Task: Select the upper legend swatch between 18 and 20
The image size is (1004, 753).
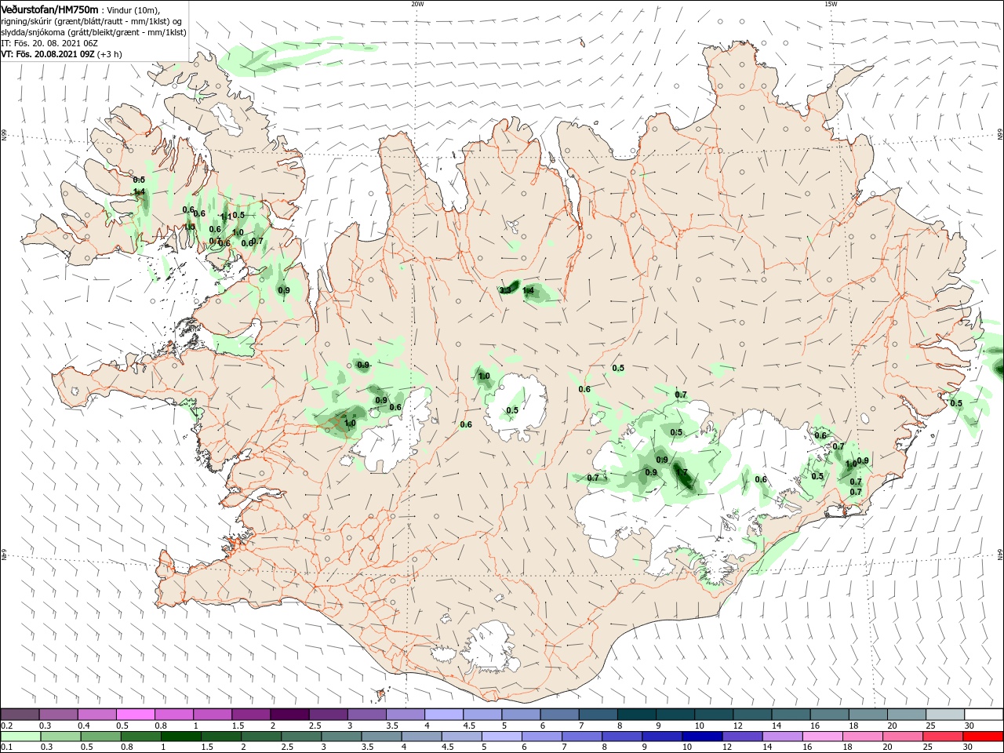Action: pyautogui.click(x=867, y=715)
